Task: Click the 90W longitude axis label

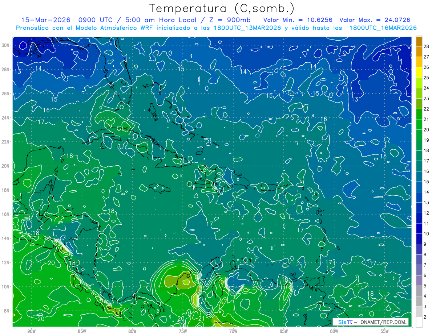Action: [x=31, y=331]
